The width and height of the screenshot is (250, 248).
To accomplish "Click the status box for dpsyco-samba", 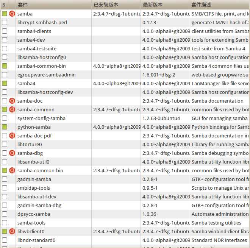I will [x=5, y=214].
